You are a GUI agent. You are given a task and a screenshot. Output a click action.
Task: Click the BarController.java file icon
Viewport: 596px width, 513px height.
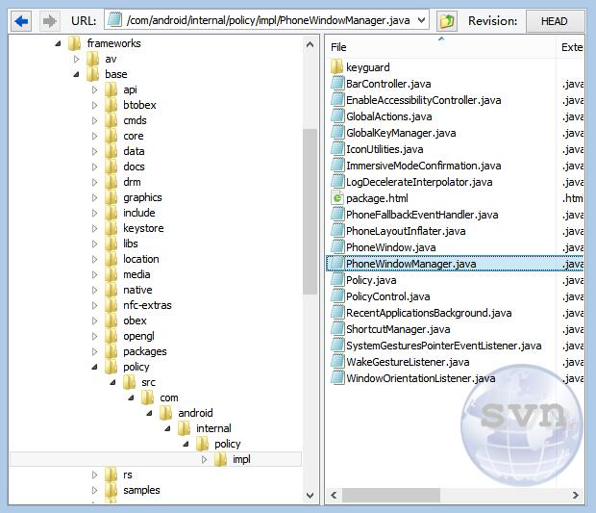(x=337, y=84)
